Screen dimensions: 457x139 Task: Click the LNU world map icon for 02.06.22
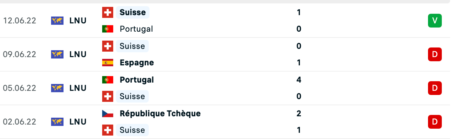[x=57, y=122]
